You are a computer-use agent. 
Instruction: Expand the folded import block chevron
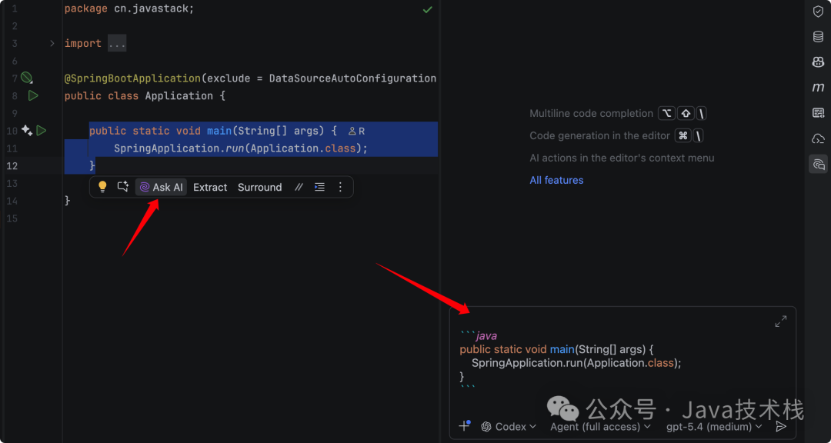point(52,43)
